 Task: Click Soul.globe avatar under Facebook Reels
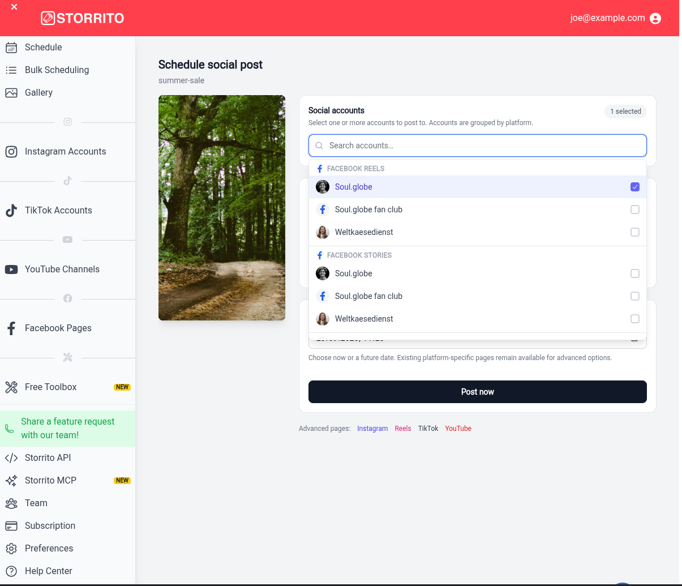pos(323,187)
